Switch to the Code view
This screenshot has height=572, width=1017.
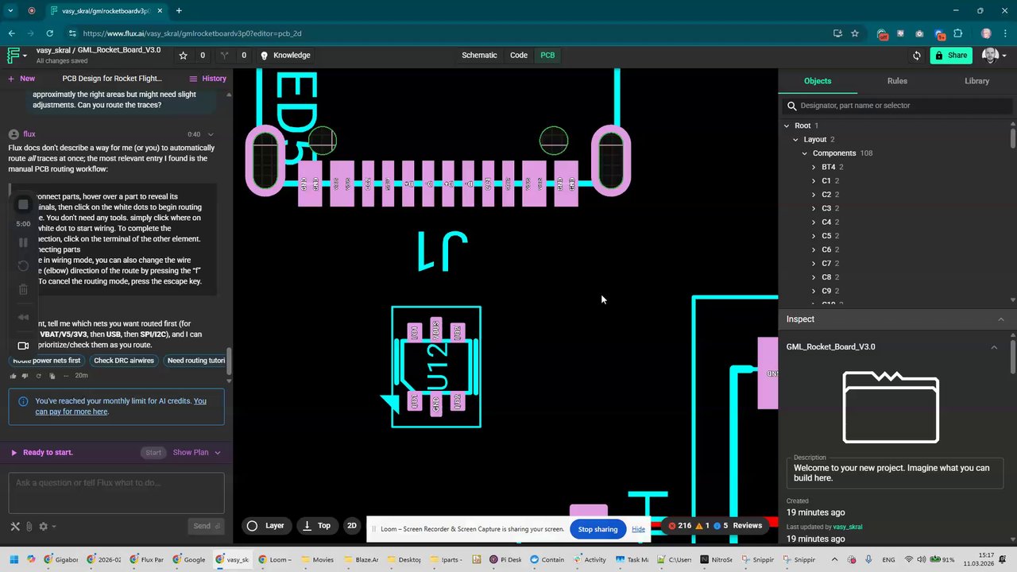pyautogui.click(x=519, y=56)
